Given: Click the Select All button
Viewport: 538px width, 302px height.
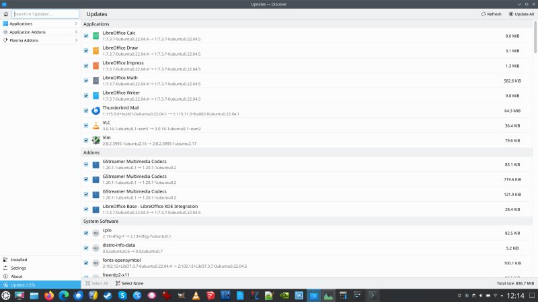Looking at the screenshot, I should 97,283.
